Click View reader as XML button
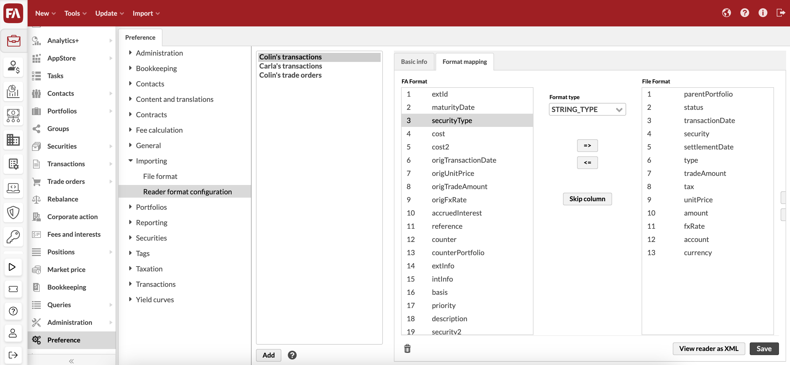 [708, 348]
